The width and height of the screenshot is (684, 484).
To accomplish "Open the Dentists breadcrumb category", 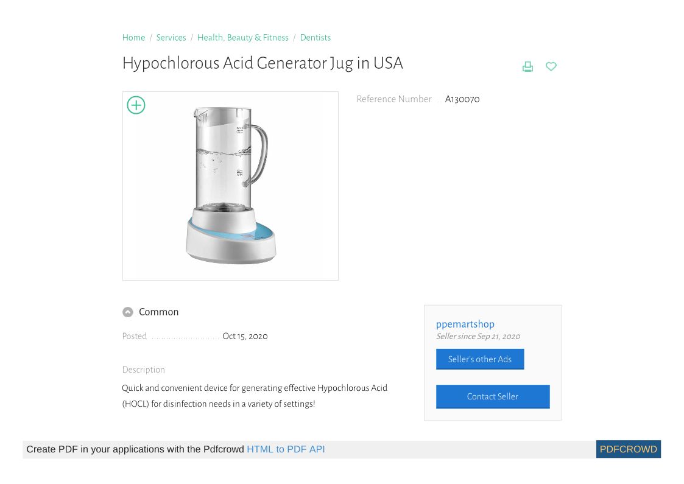I will [316, 38].
